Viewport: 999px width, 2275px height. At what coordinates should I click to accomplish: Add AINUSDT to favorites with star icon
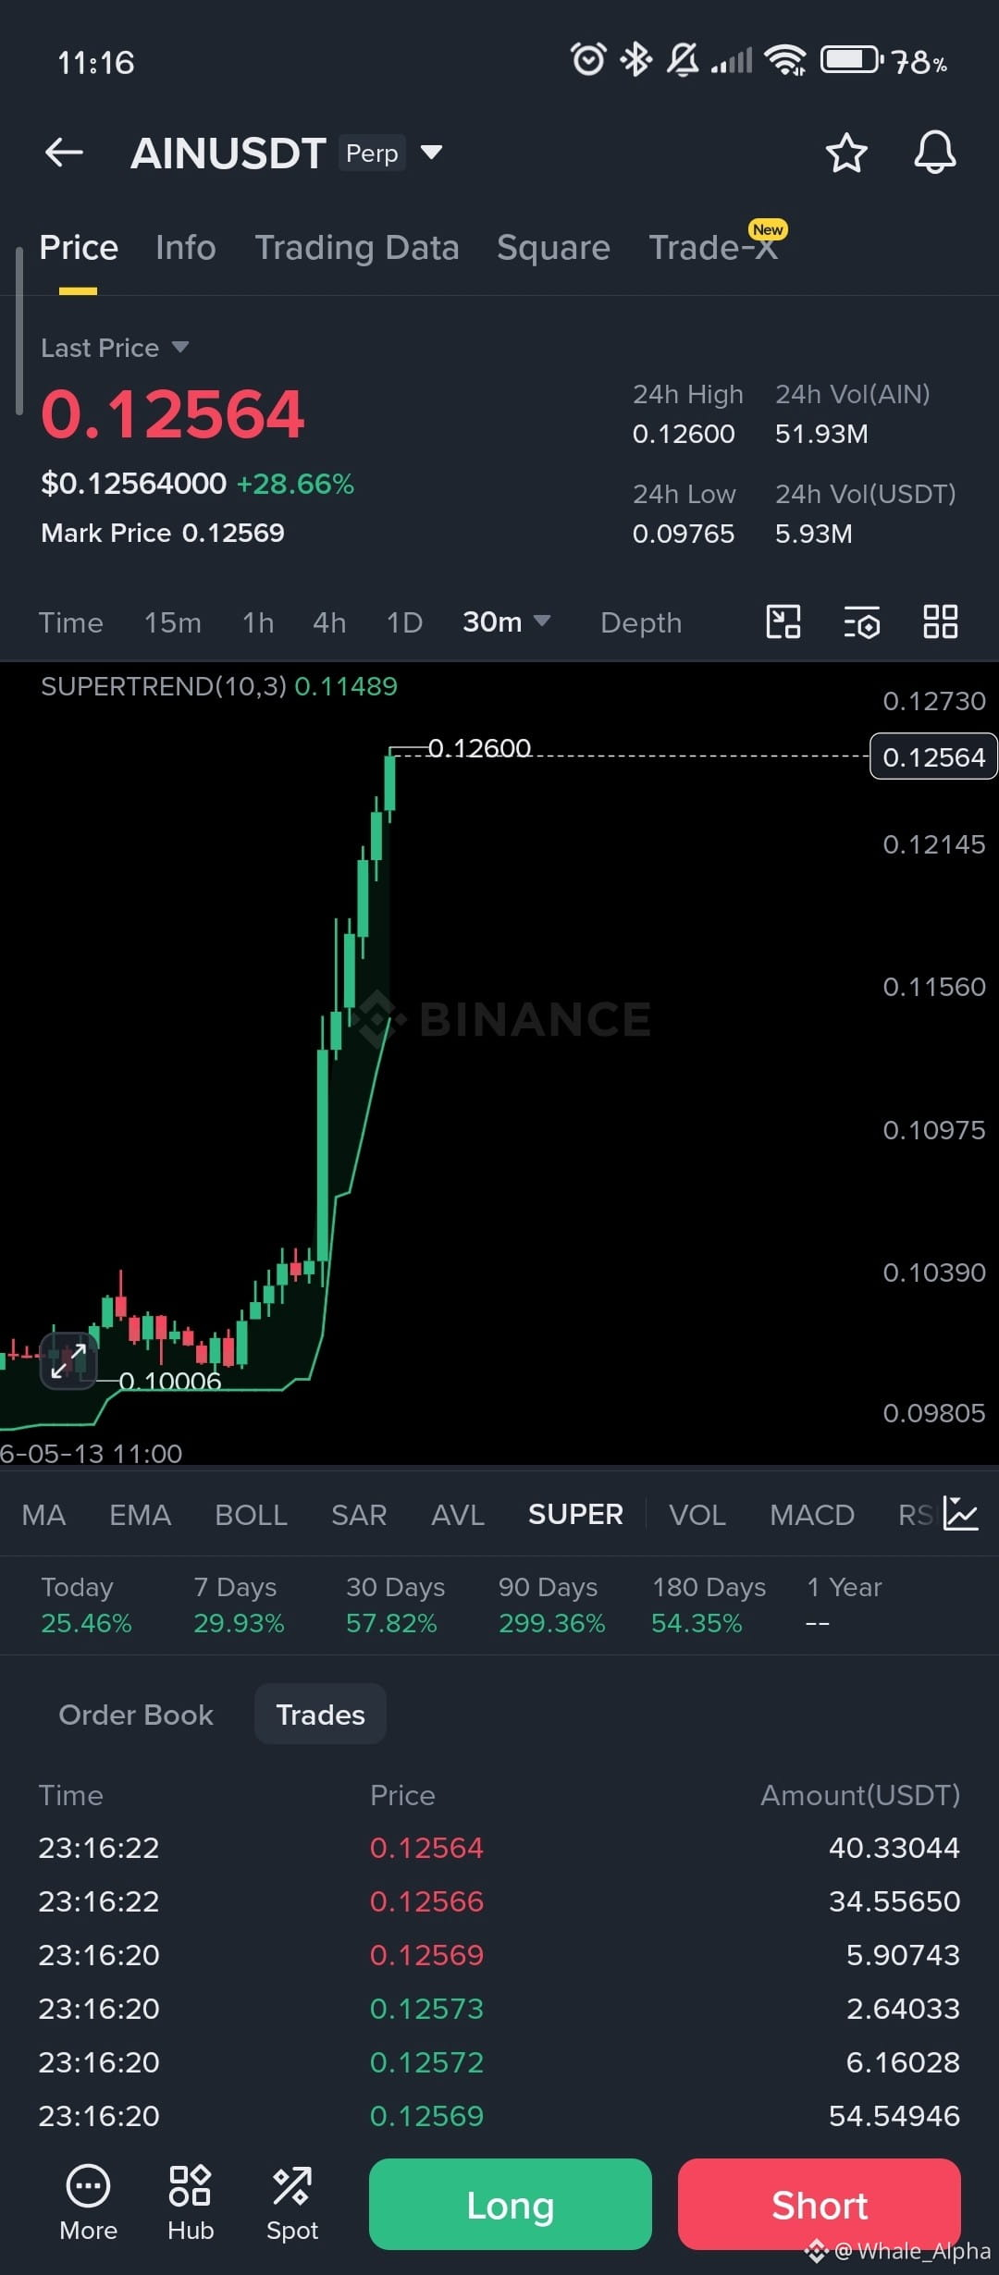pos(846,153)
